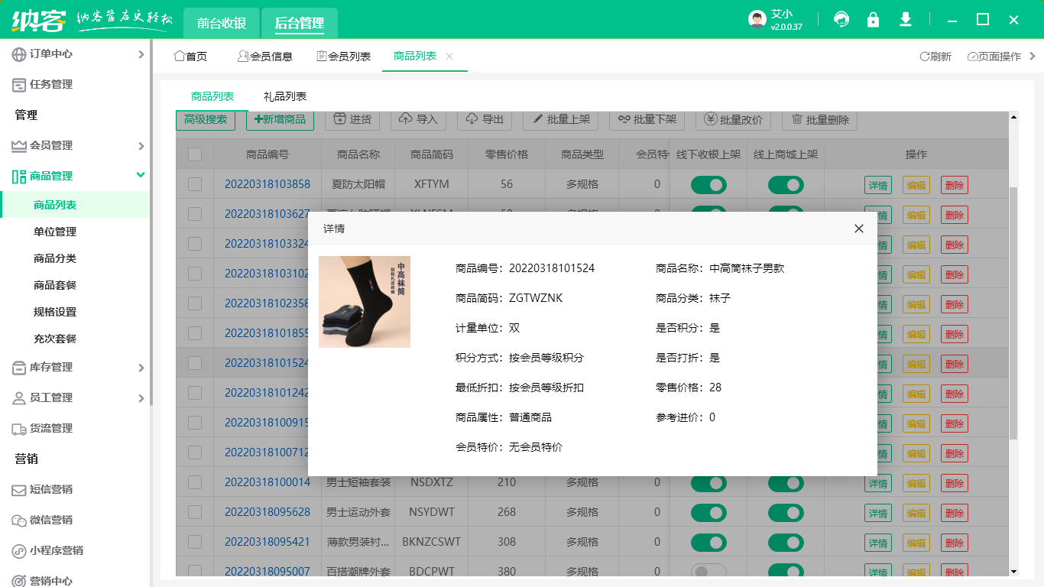Click the sock product thumbnail in detail dialog

pos(365,301)
